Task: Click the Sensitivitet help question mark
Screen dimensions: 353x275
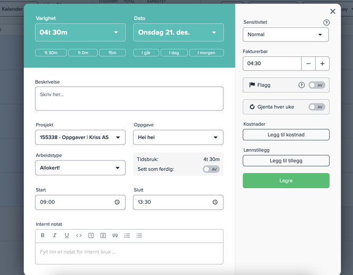Action: pyautogui.click(x=326, y=23)
